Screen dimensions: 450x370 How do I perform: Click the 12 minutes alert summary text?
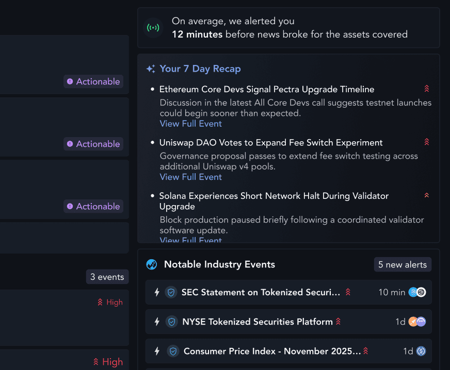(290, 28)
